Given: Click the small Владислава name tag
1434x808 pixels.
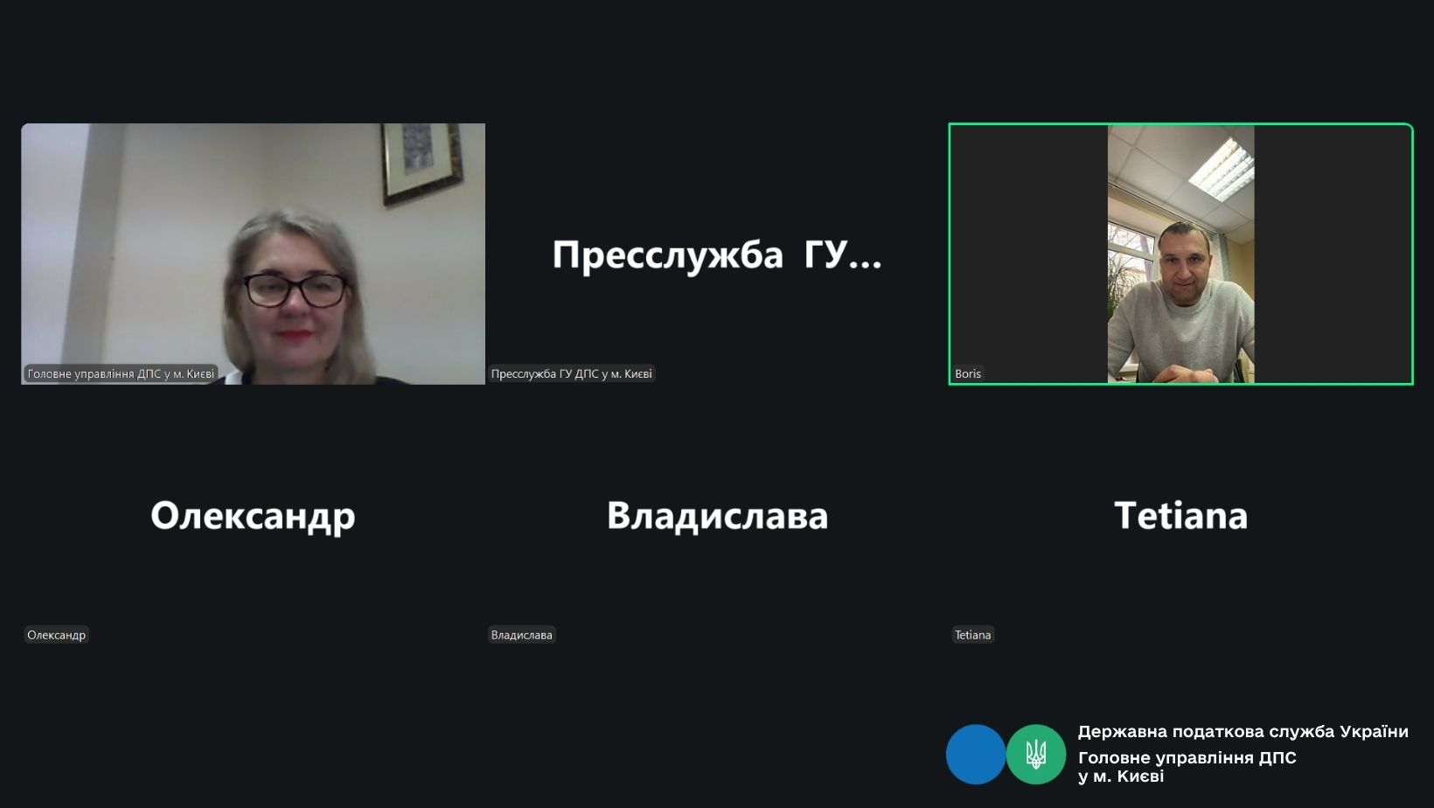Looking at the screenshot, I should click(x=521, y=635).
